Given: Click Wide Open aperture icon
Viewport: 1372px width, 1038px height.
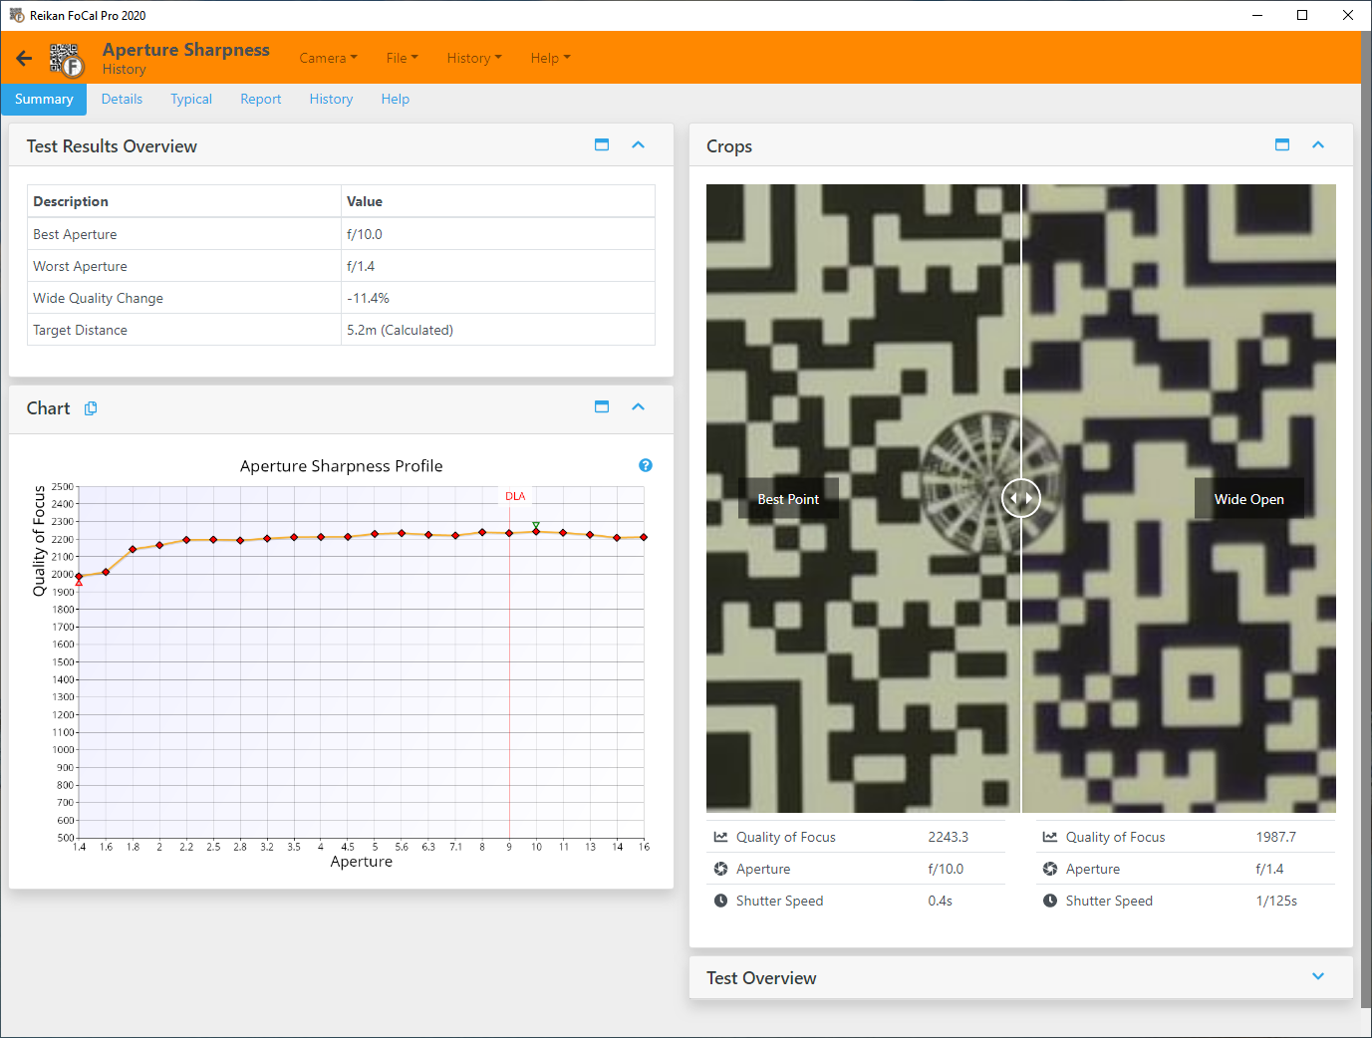Looking at the screenshot, I should [x=1050, y=869].
